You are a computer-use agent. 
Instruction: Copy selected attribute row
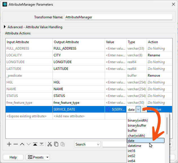point(56,144)
